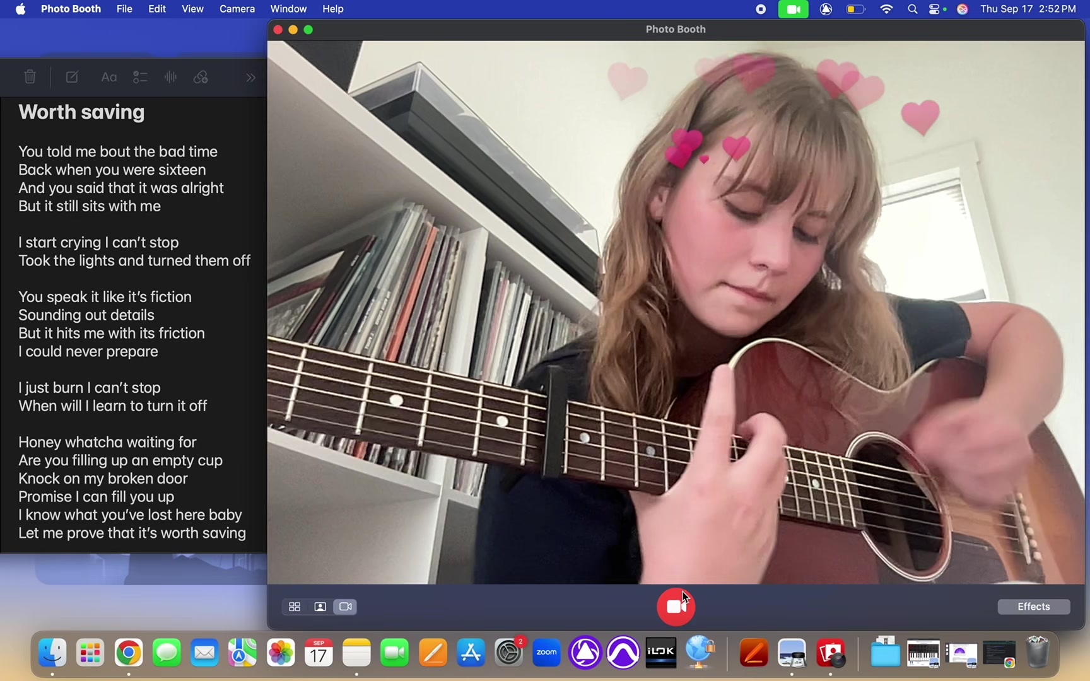Click the date and time in menu bar
Screen dimensions: 1090x681
1028,9
